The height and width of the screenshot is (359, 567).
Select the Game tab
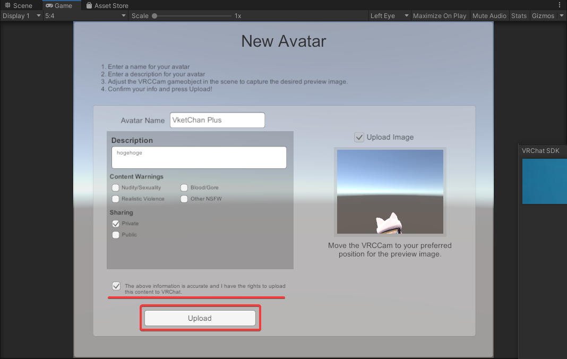pyautogui.click(x=59, y=5)
